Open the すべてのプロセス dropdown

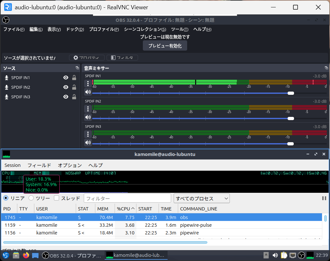pos(202,198)
